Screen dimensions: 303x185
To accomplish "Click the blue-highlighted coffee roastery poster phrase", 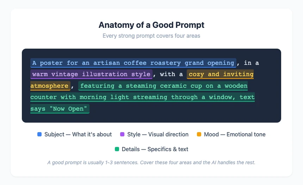I will click(x=133, y=63).
